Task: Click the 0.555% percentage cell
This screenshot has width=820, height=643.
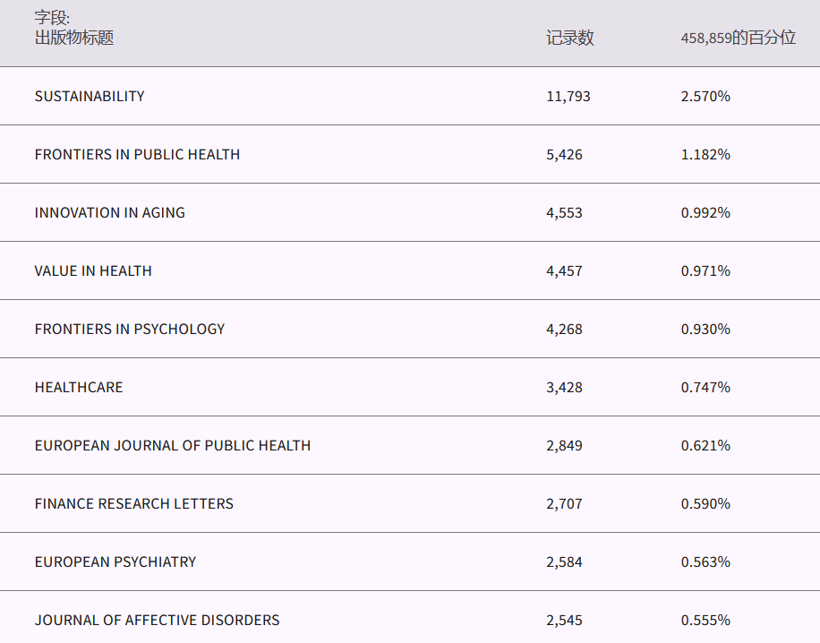Action: point(705,620)
